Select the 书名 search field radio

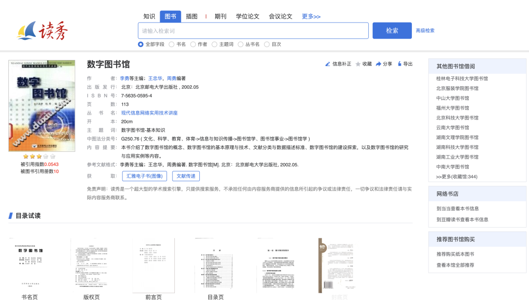coord(171,45)
